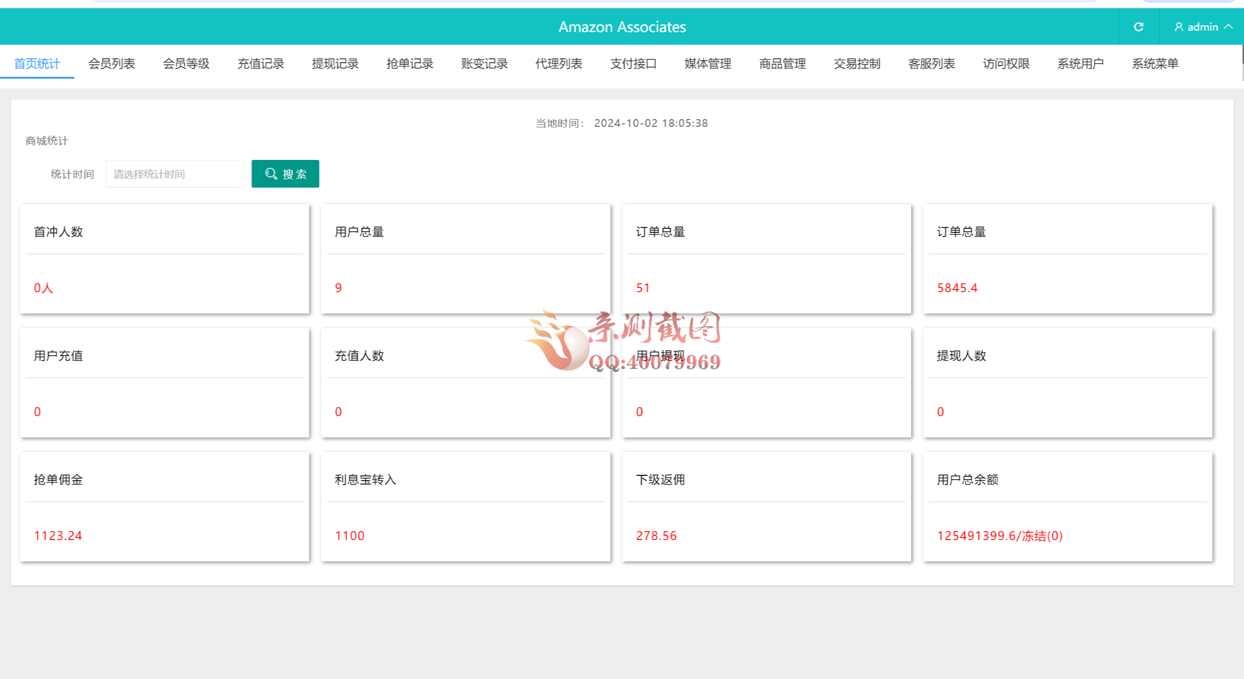Open the 会员列表 tab
Screen dimensions: 1244x679
111,63
